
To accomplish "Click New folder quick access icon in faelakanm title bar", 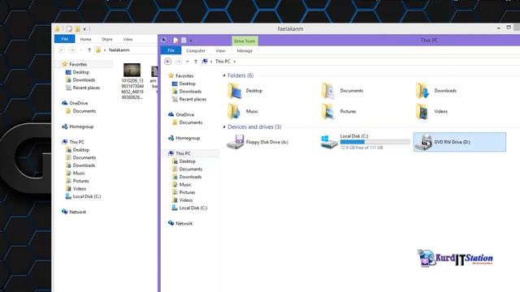I will 77,29.
